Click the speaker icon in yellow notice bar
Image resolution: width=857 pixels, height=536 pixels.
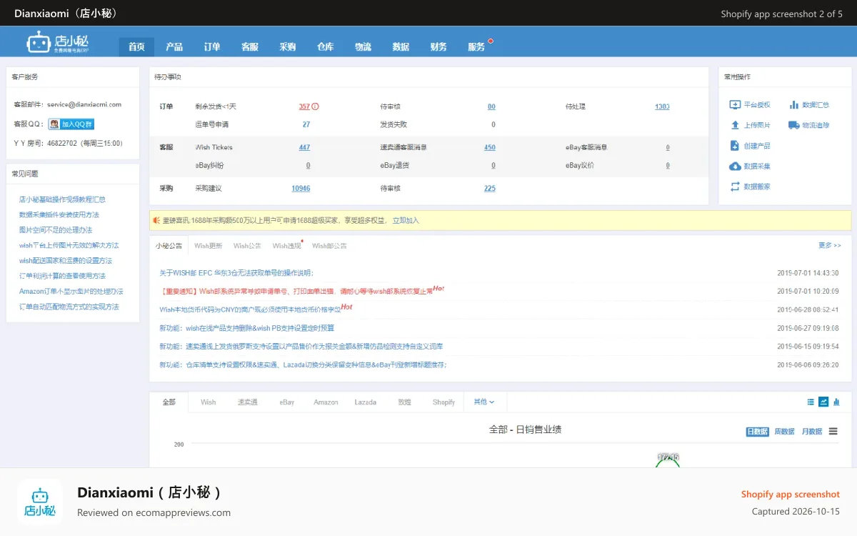click(x=156, y=220)
